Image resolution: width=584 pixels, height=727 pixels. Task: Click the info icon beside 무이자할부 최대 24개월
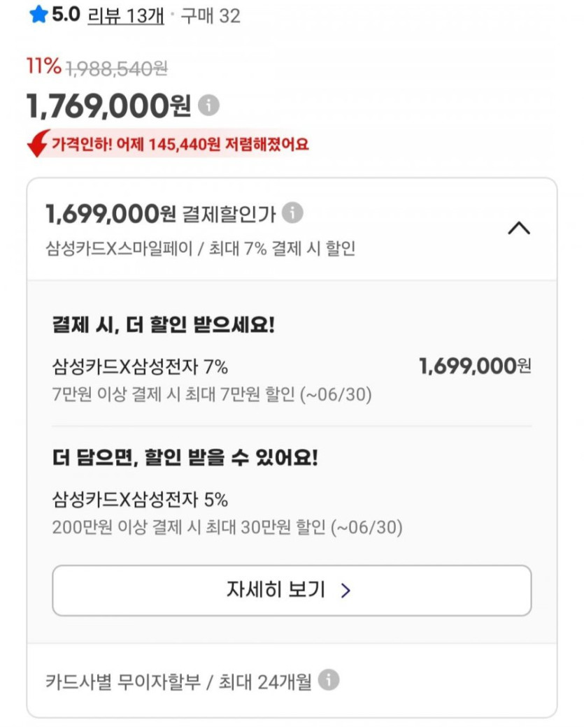click(329, 679)
